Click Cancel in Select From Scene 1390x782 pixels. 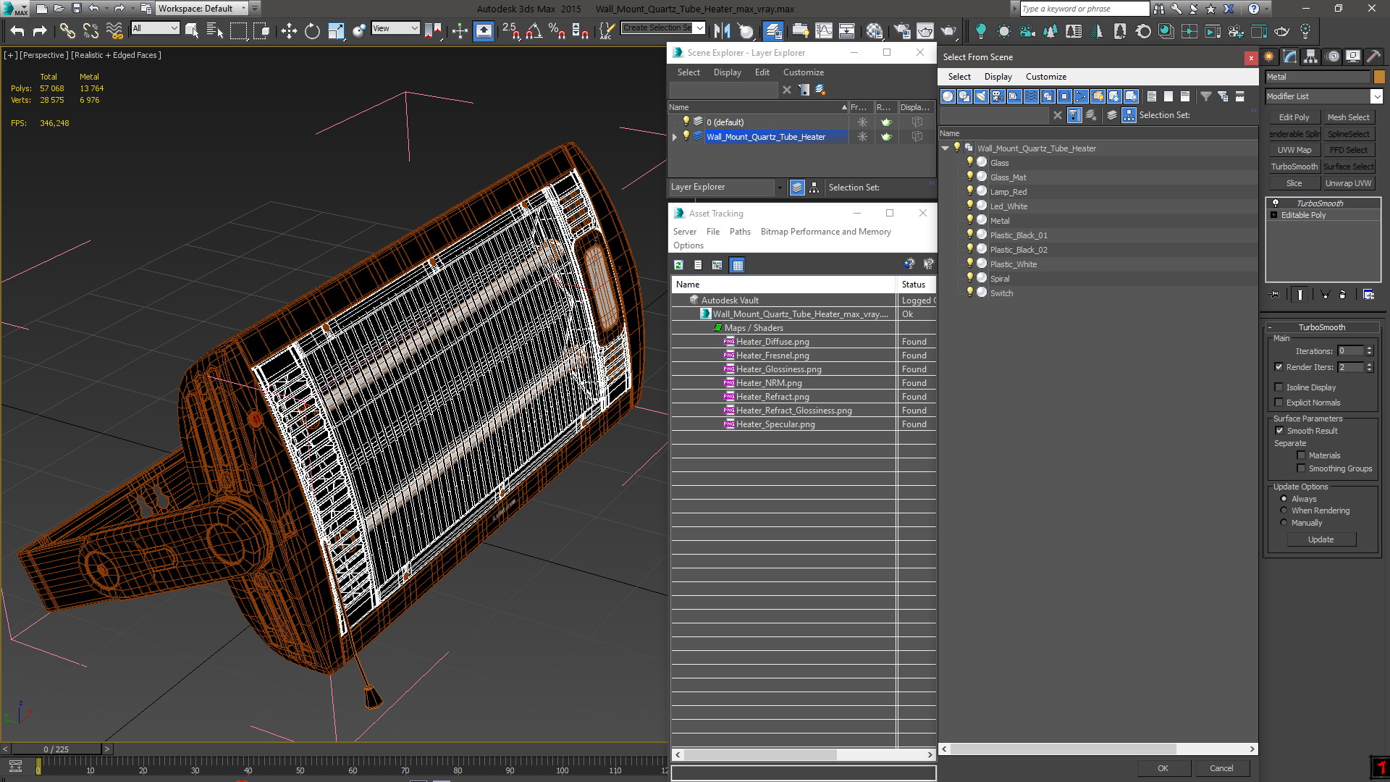1221,768
